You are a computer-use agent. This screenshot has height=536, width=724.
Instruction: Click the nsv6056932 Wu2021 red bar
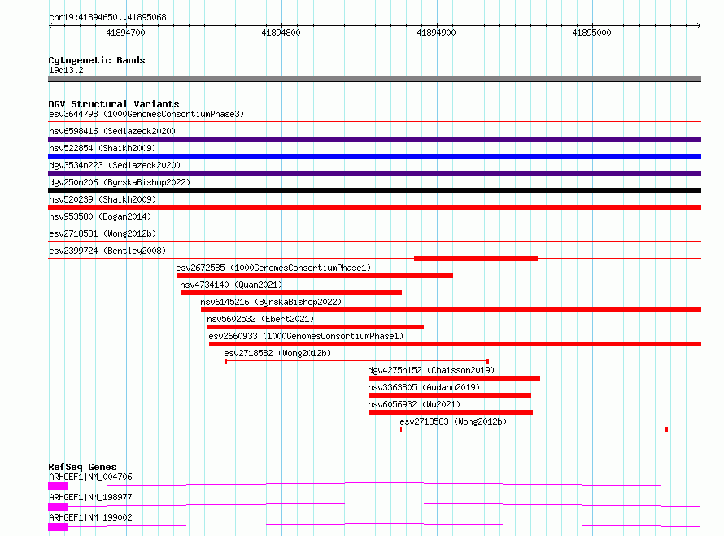tap(450, 412)
